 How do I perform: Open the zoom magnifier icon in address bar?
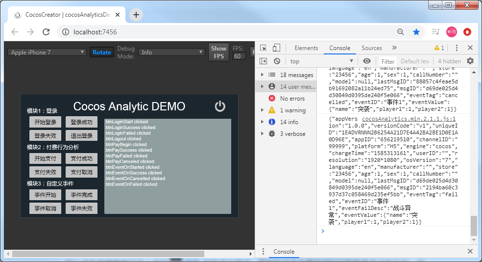[400, 32]
